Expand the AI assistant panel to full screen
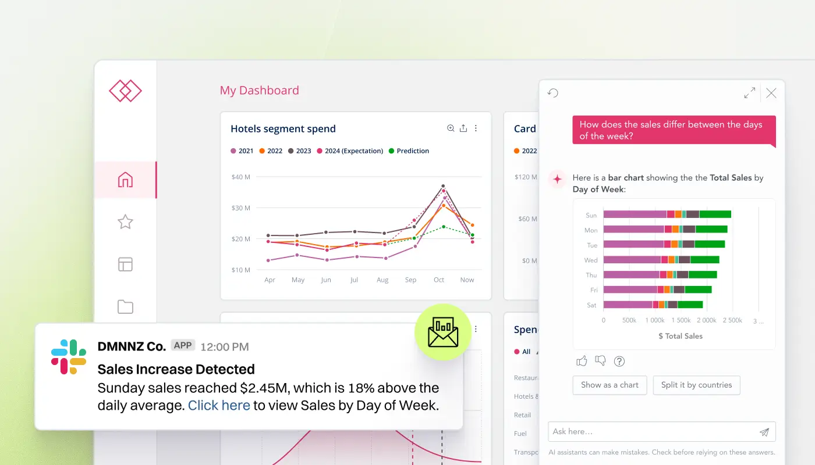The width and height of the screenshot is (815, 465). (749, 92)
